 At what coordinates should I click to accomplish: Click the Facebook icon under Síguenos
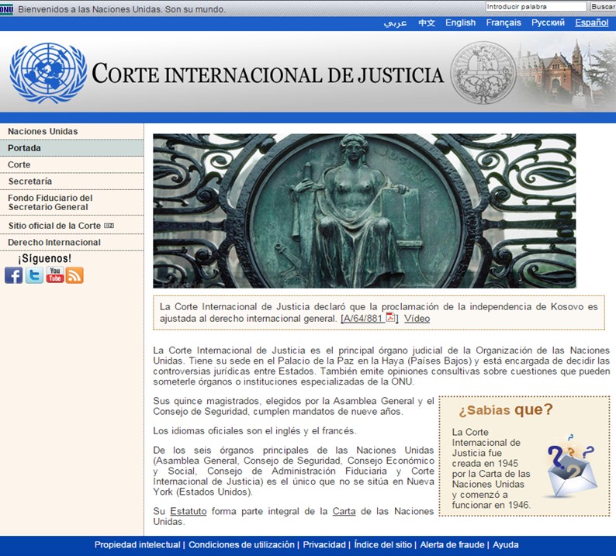point(14,275)
